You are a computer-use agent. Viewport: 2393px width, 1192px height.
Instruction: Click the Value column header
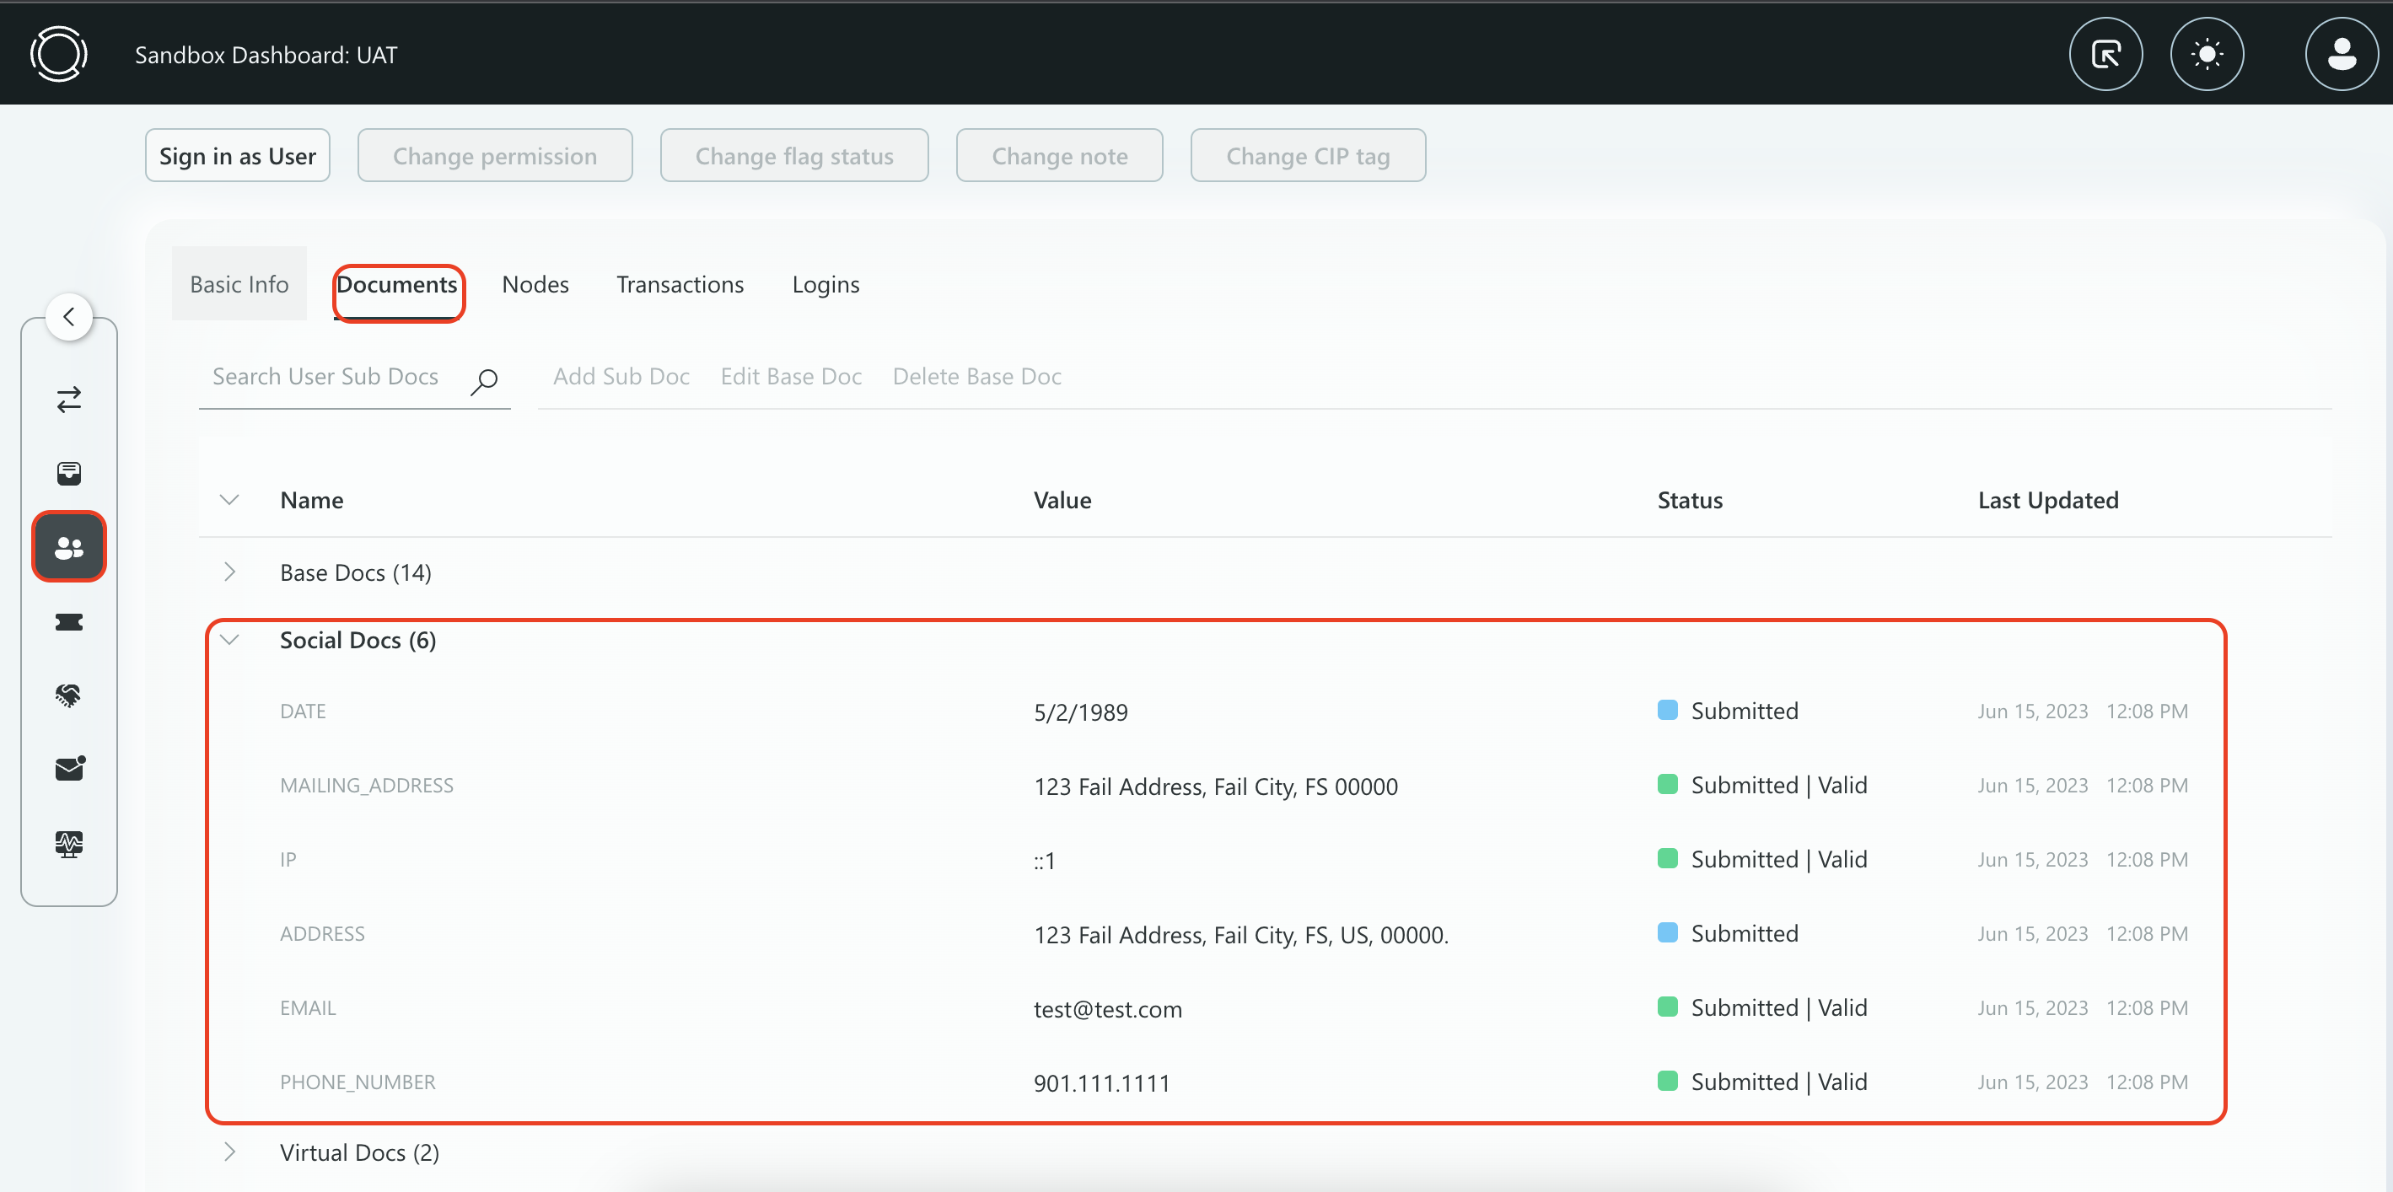coord(1062,500)
